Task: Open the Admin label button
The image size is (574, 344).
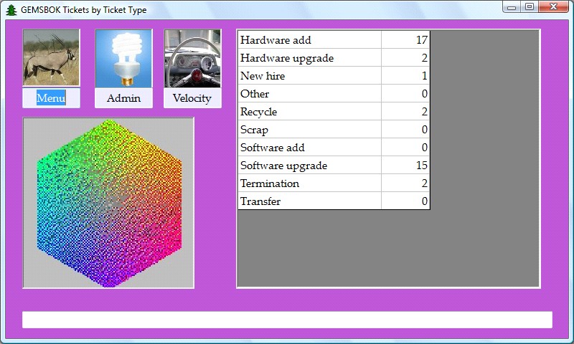Action: click(123, 98)
